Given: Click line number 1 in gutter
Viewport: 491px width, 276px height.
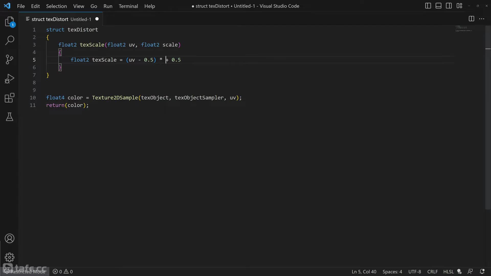Looking at the screenshot, I should [x=34, y=30].
